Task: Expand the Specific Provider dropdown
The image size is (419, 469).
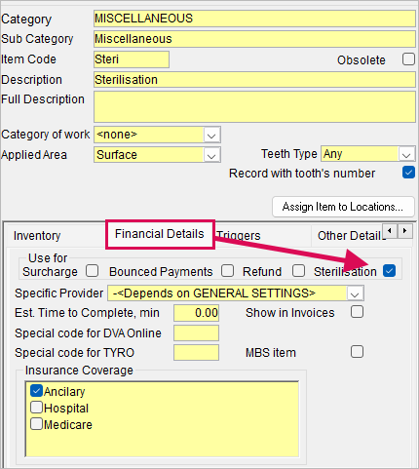Action: (355, 293)
